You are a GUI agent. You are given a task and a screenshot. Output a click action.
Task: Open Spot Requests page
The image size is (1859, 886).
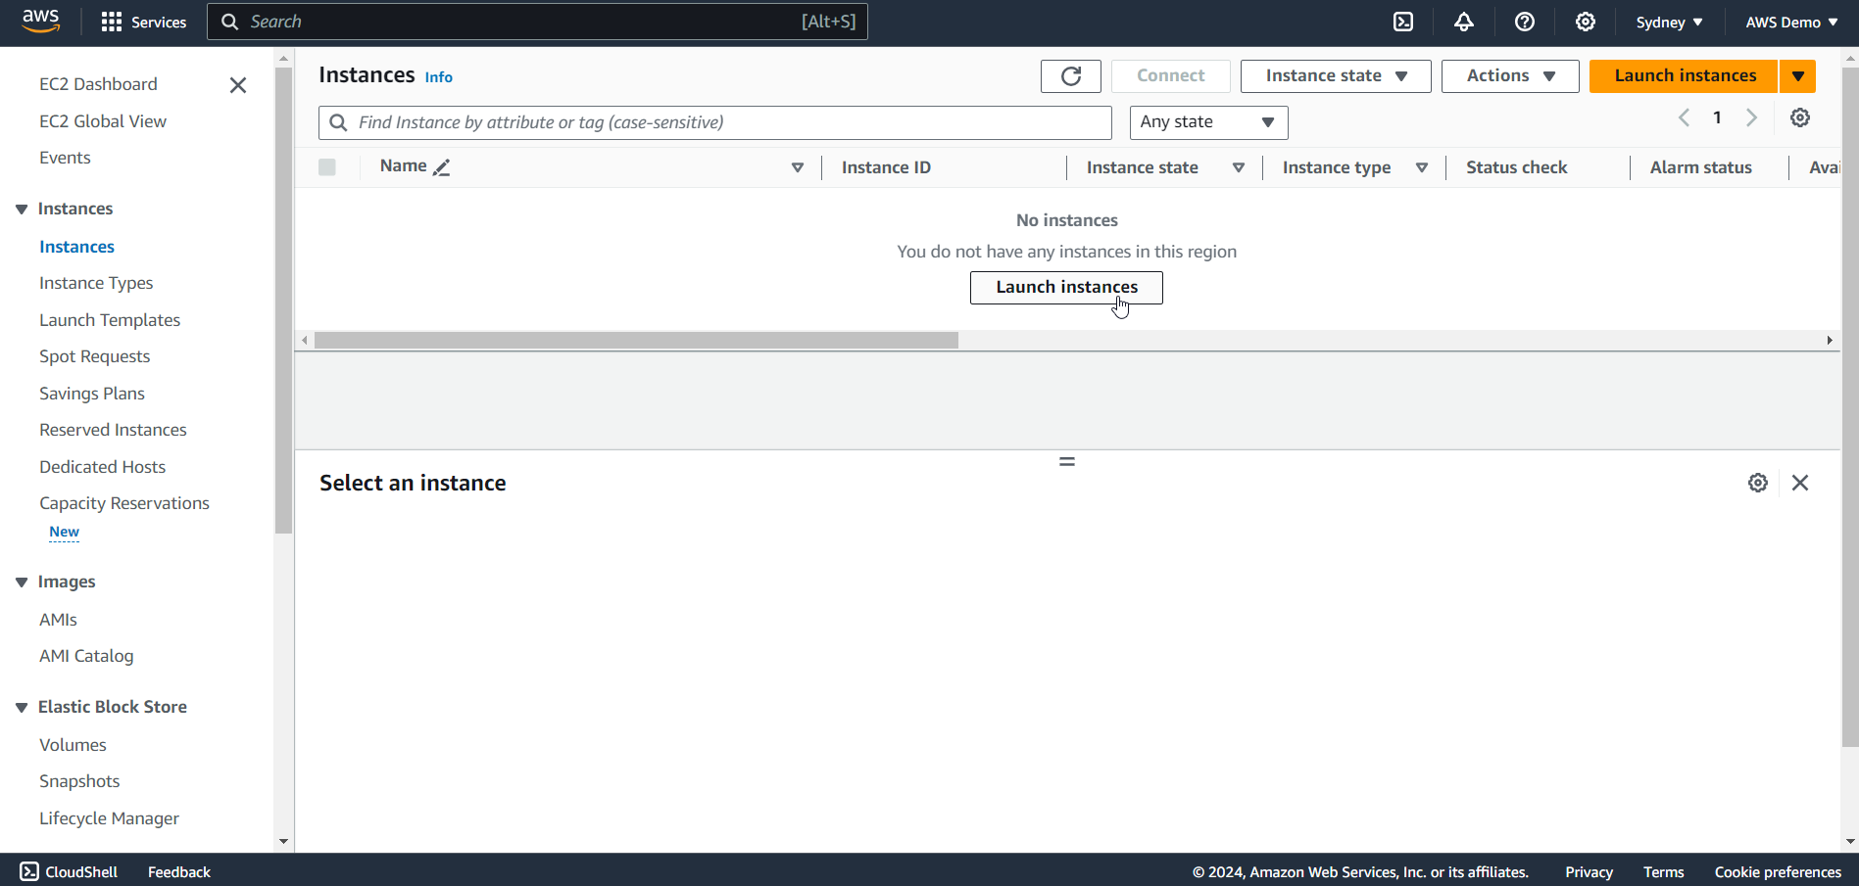coord(94,356)
